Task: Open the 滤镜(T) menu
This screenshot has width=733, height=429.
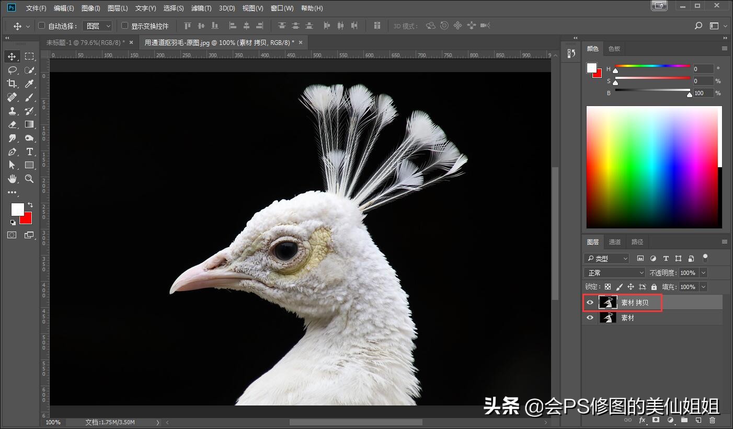Action: [201, 8]
